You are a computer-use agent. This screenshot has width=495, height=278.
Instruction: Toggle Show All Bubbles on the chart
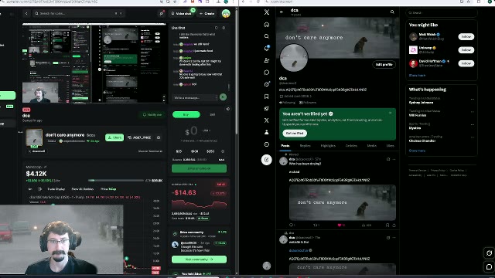[83, 189]
